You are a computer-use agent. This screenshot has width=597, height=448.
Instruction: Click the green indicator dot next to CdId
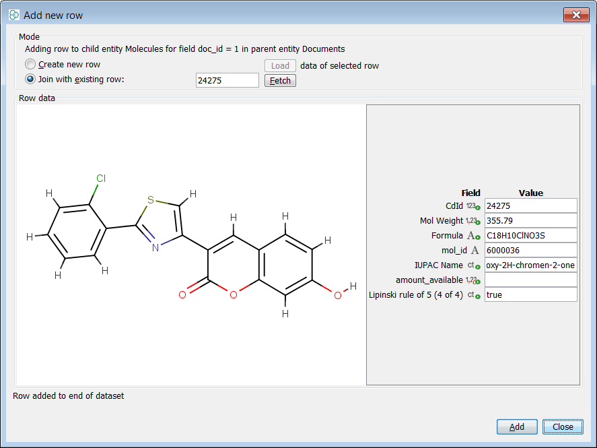pyautogui.click(x=478, y=207)
